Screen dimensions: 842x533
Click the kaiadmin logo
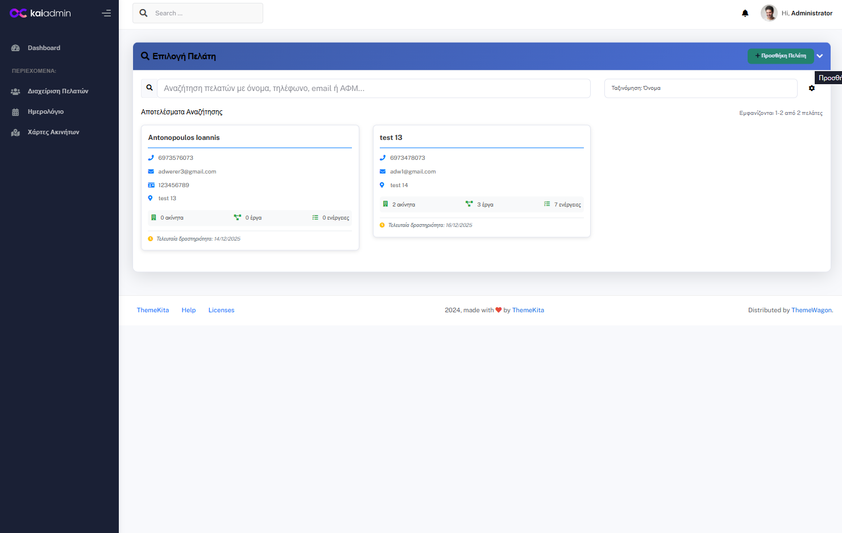point(40,13)
